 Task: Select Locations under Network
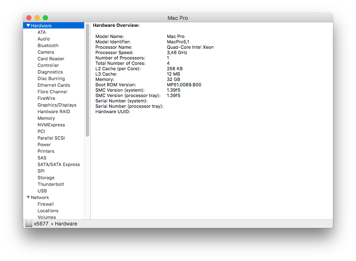[x=48, y=211]
